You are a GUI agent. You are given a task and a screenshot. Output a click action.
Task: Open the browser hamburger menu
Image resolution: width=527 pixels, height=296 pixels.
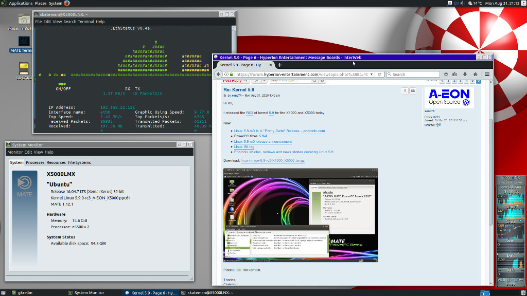click(487, 75)
